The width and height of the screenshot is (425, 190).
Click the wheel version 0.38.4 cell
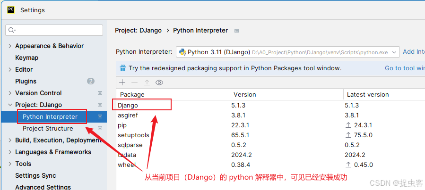[x=241, y=165]
